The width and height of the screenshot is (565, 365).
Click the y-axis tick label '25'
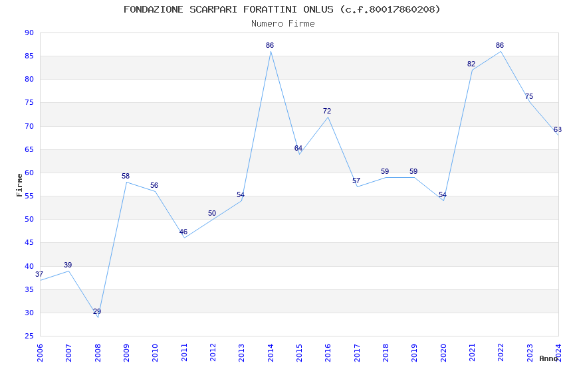[29, 336]
